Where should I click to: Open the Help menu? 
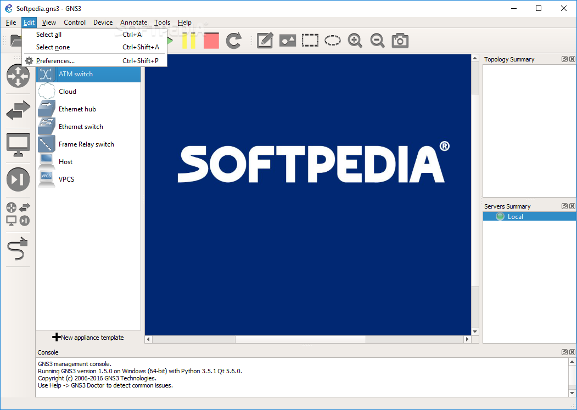point(184,23)
